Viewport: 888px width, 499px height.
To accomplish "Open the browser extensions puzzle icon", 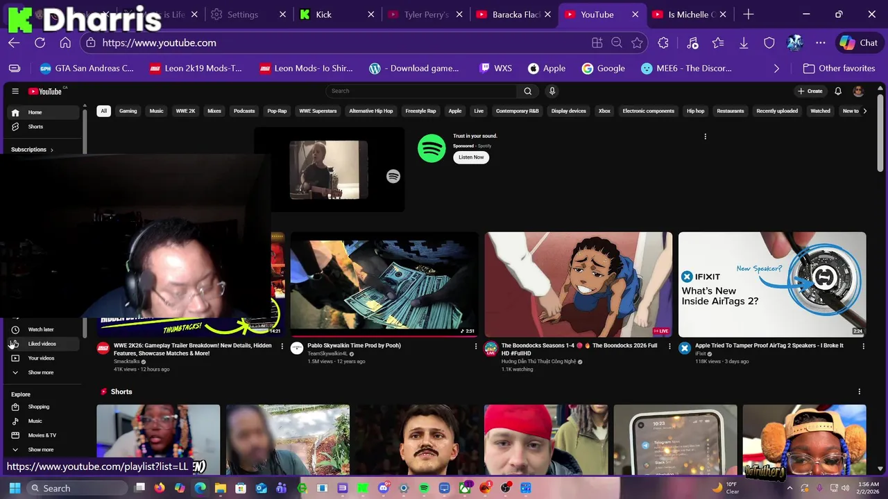I will pyautogui.click(x=663, y=42).
